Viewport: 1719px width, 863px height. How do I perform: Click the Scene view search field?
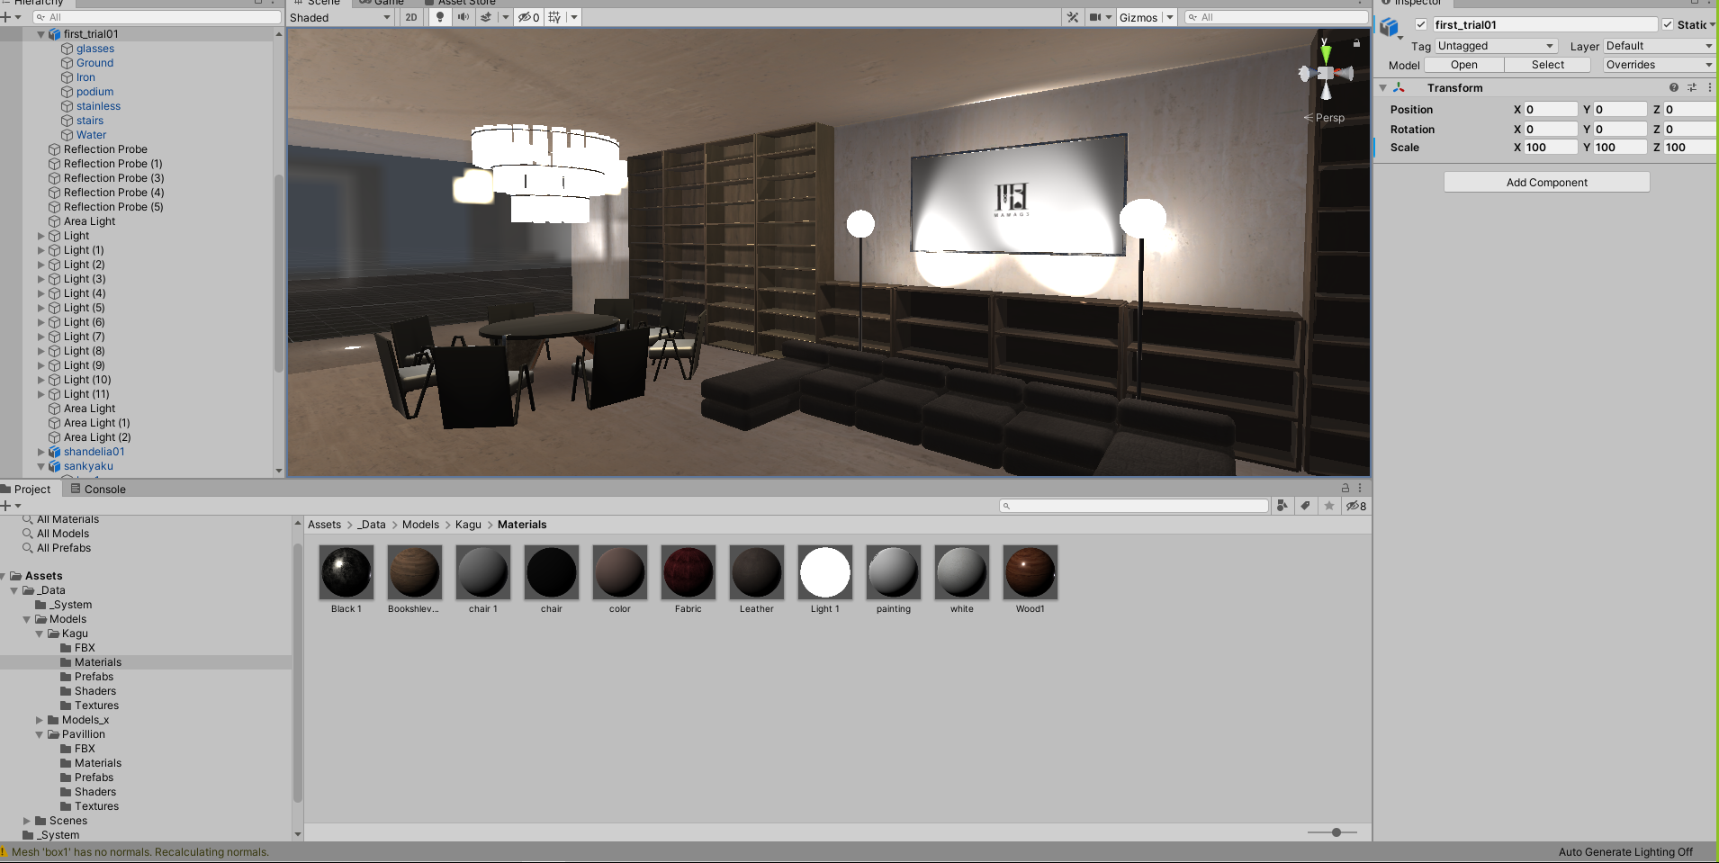pos(1276,17)
